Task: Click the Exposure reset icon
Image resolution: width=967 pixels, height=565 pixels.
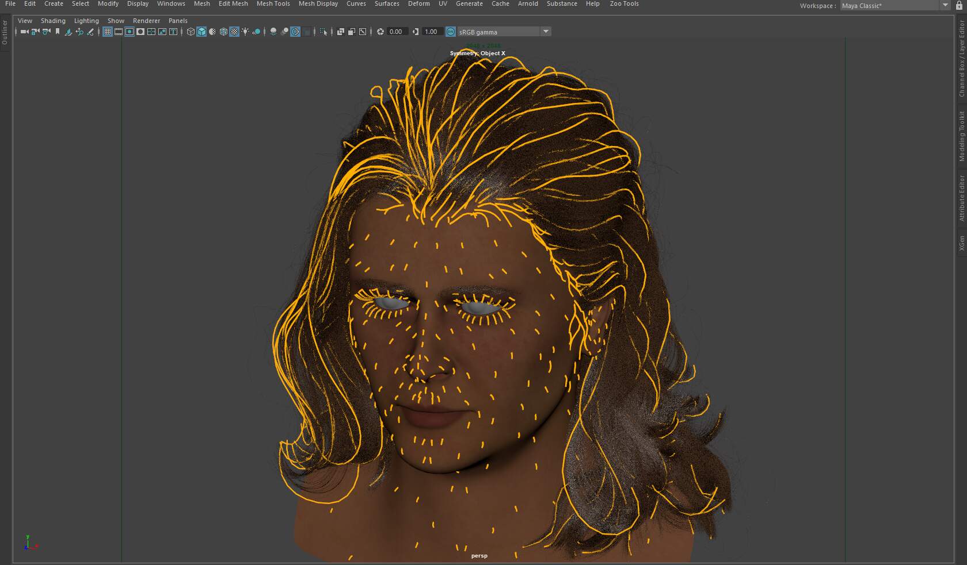Action: pyautogui.click(x=380, y=32)
